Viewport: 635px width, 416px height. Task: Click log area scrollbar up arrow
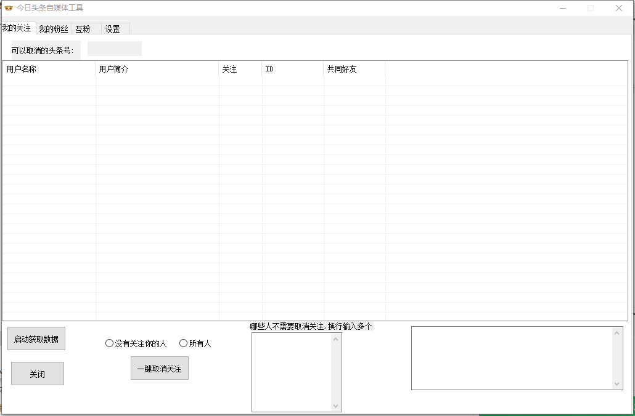tap(617, 333)
